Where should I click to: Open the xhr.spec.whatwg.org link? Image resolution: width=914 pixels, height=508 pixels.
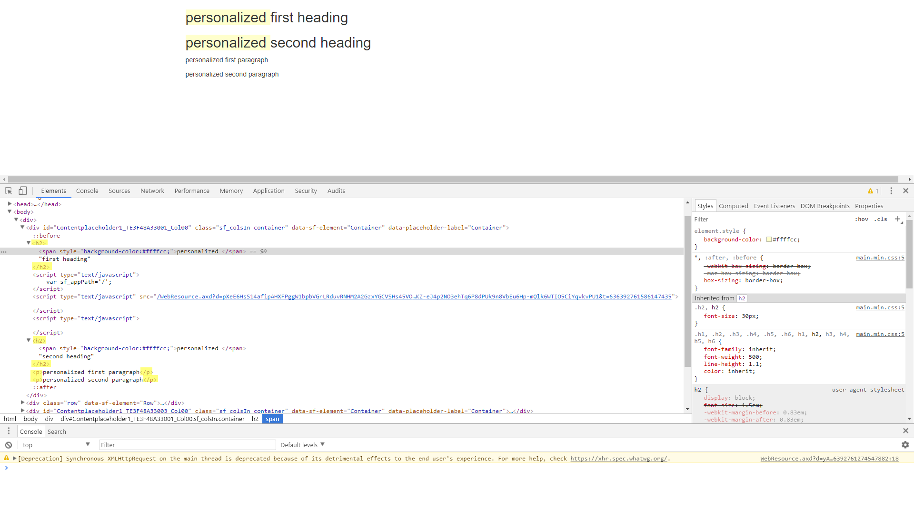(618, 459)
